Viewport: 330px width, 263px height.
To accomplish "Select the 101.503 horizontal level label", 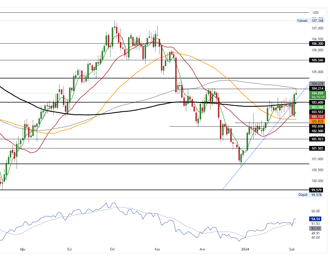I will pyautogui.click(x=317, y=148).
